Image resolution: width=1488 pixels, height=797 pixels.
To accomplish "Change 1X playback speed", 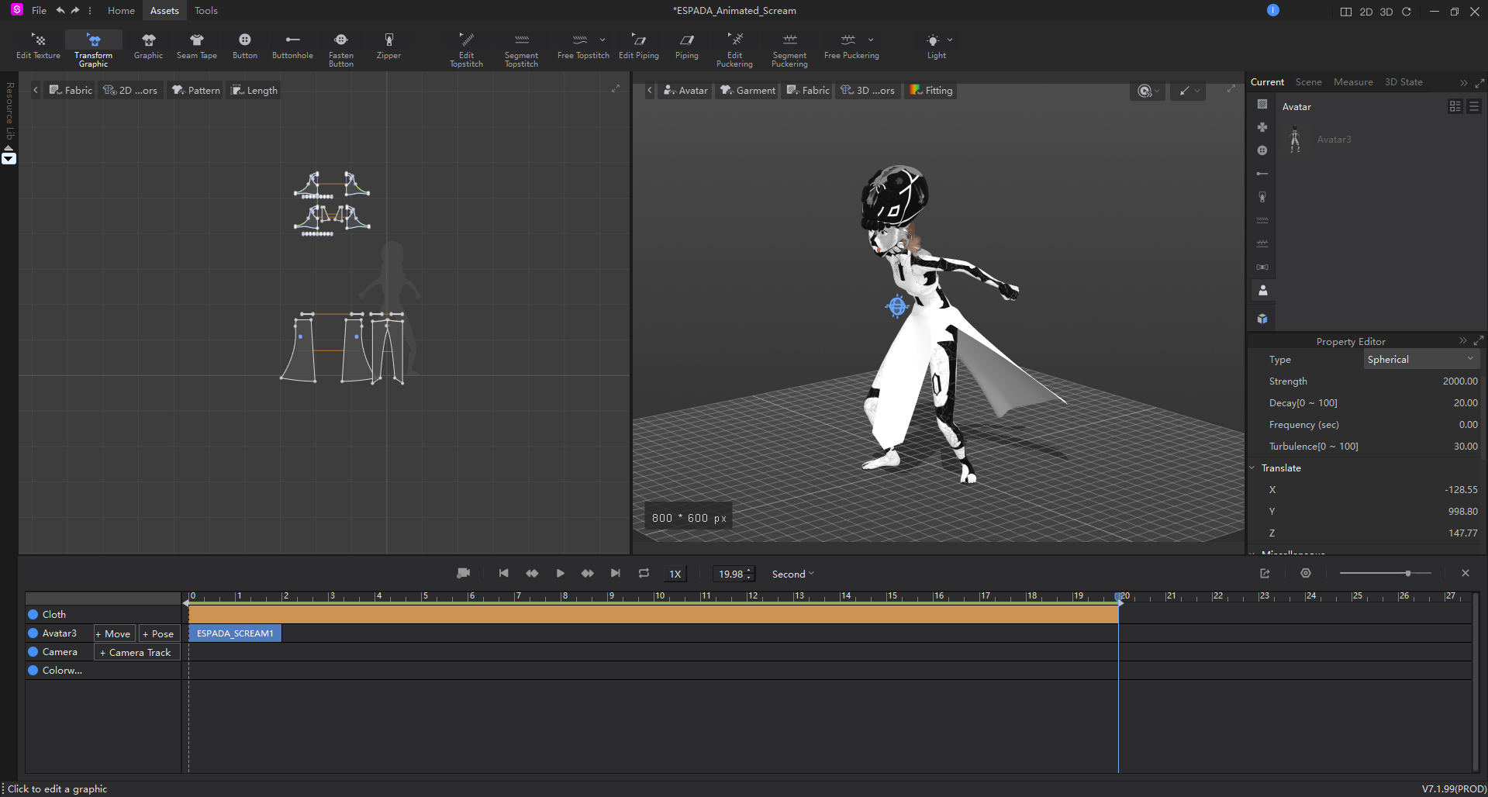I will tap(675, 574).
